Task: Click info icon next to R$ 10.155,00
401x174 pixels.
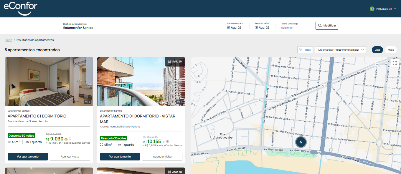Action: [x=167, y=142]
